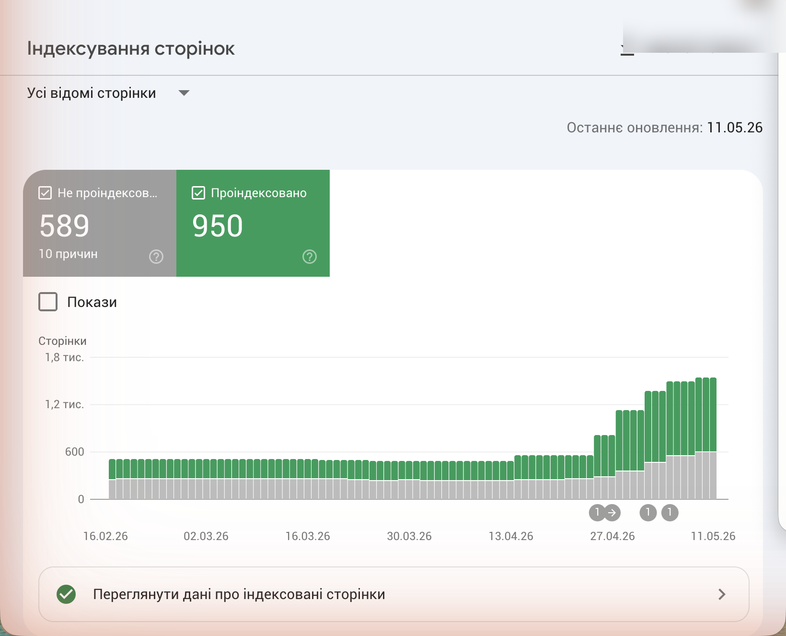786x636 pixels.
Task: Click the 'Індексування сторінок' page title
Action: [131, 48]
